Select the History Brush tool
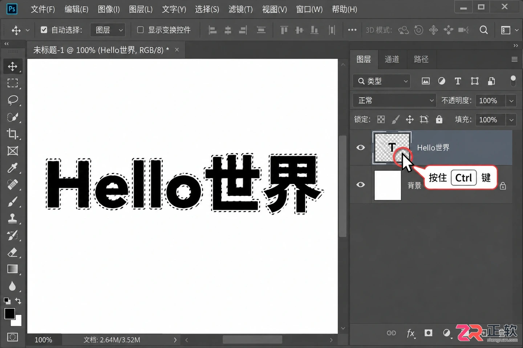Screen dimensions: 523x348 pyautogui.click(x=13, y=235)
